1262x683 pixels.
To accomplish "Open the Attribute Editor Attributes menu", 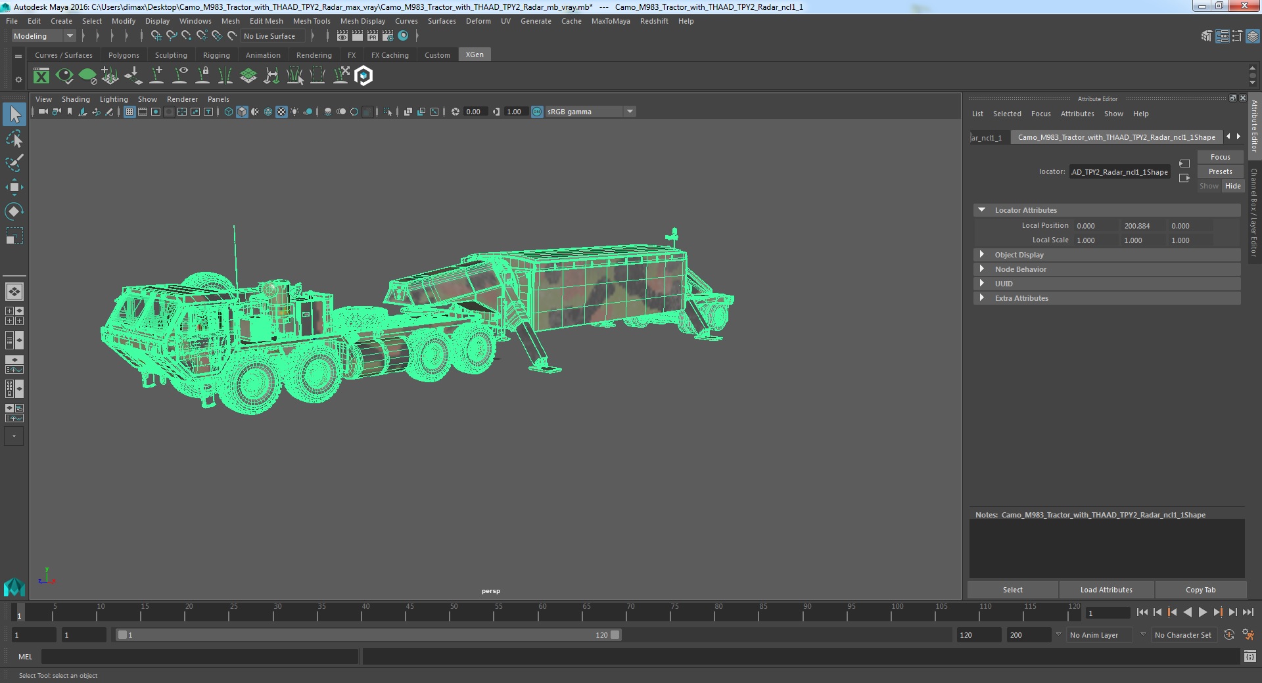I will [1077, 114].
